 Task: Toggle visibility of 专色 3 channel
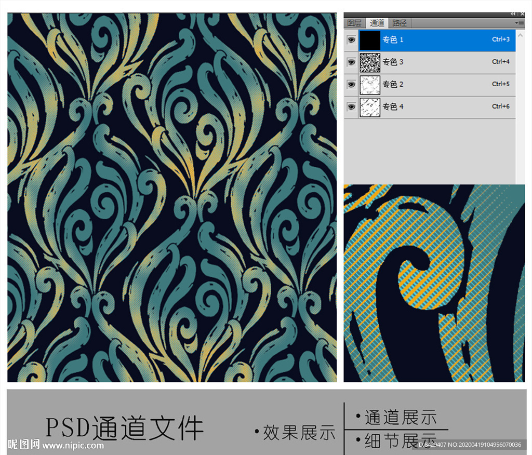pos(352,62)
